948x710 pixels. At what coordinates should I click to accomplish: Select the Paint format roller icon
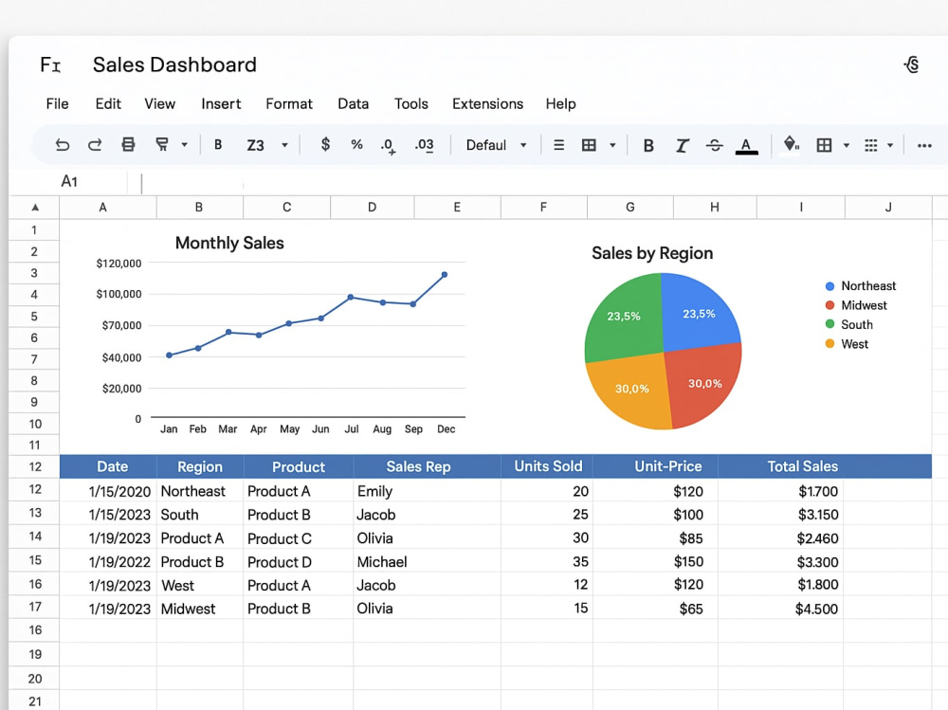161,144
